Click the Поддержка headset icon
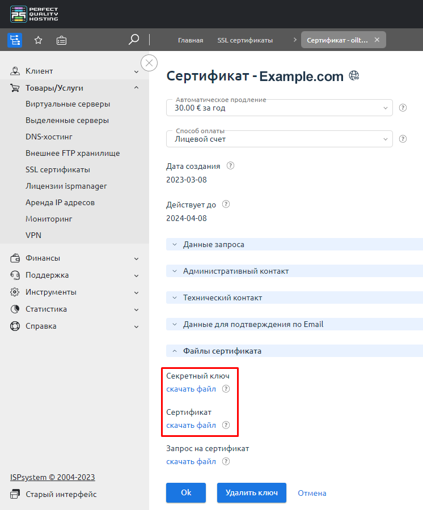 15,275
